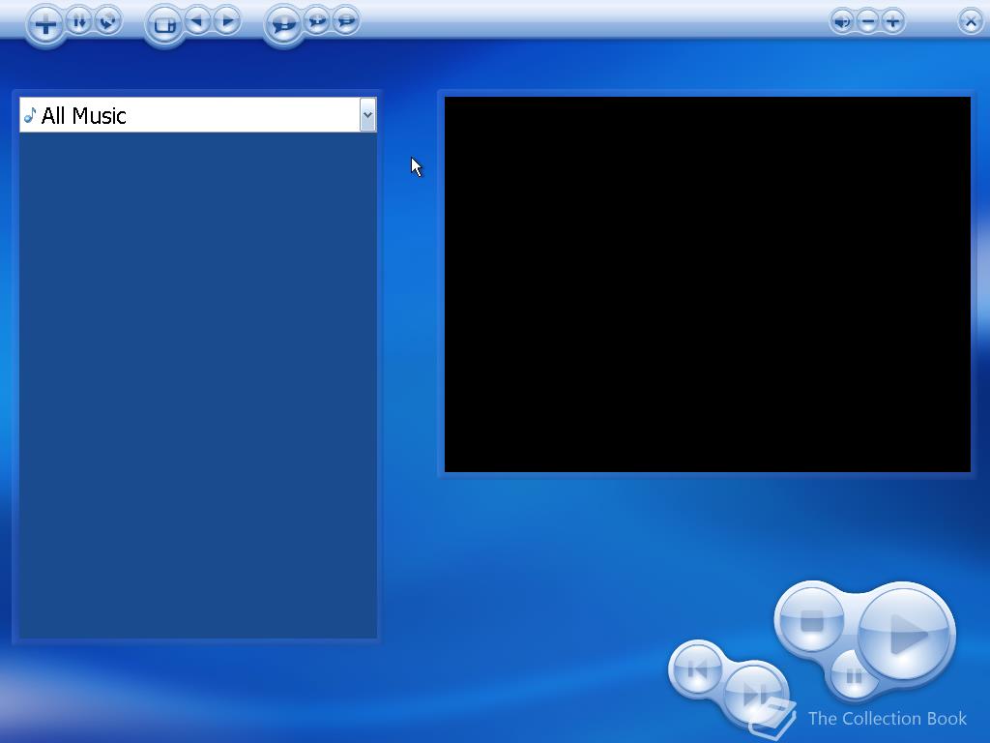The height and width of the screenshot is (743, 990).
Task: Click the large speech bubble icon
Action: click(283, 25)
